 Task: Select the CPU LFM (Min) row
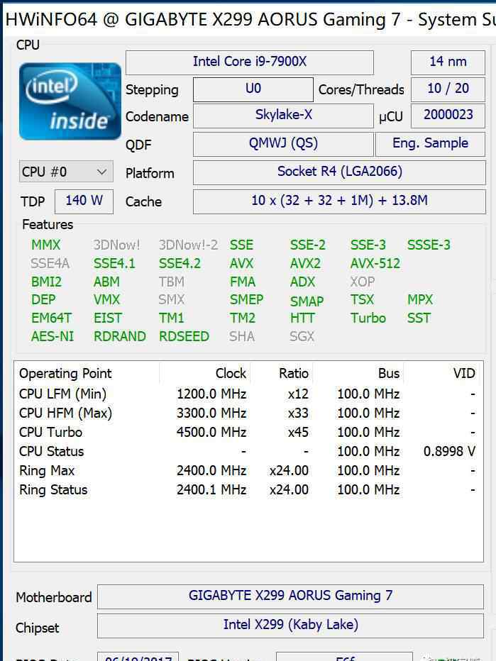[x=248, y=394]
